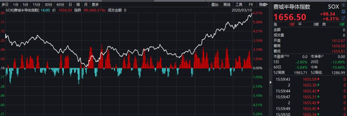Image resolution: width=347 pixels, height=116 pixels.
Task: Click the 5日 return -2.86%
Action: click(301, 62)
